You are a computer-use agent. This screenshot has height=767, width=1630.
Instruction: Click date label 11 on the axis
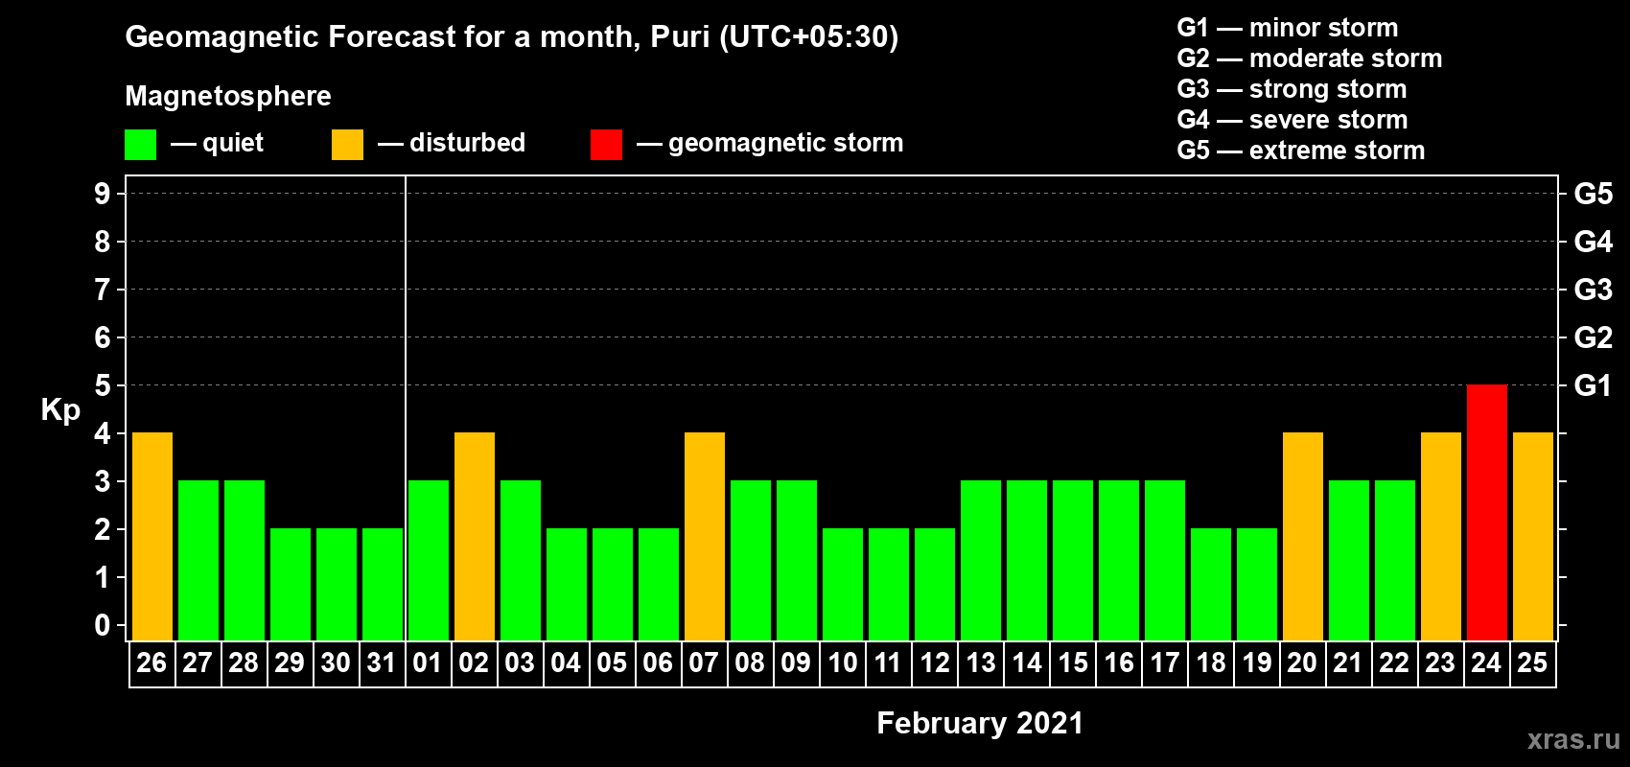[888, 662]
